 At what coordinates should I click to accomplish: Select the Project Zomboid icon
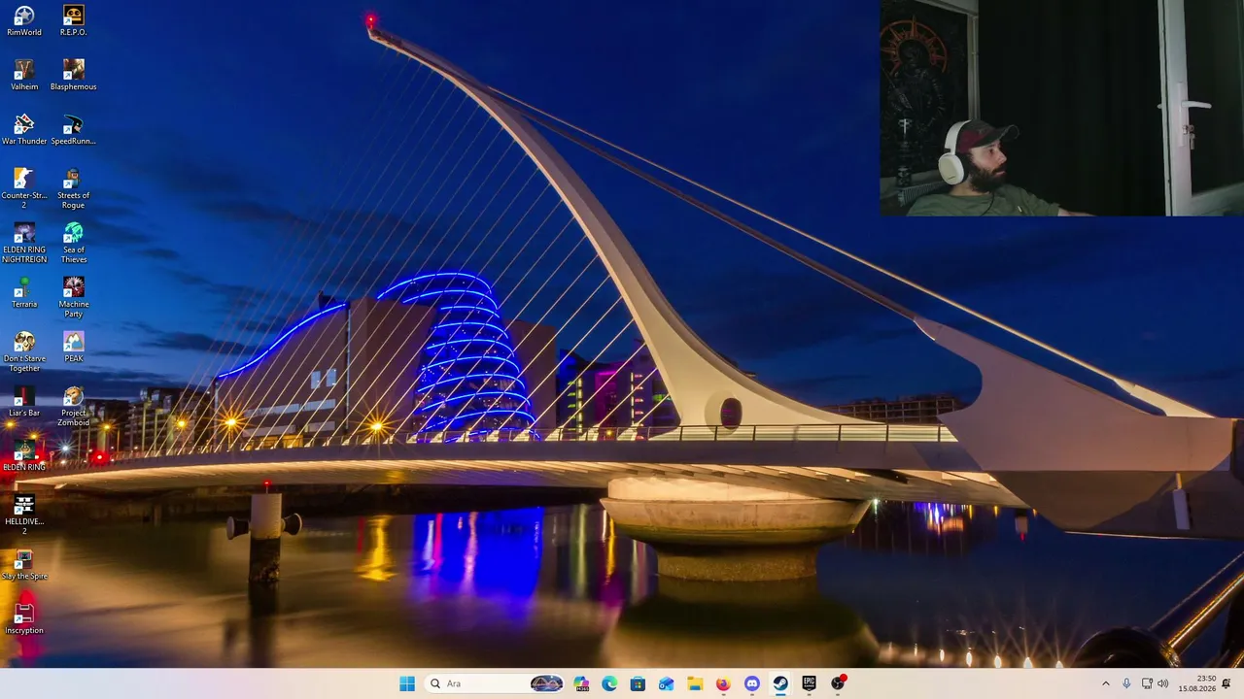click(x=73, y=406)
